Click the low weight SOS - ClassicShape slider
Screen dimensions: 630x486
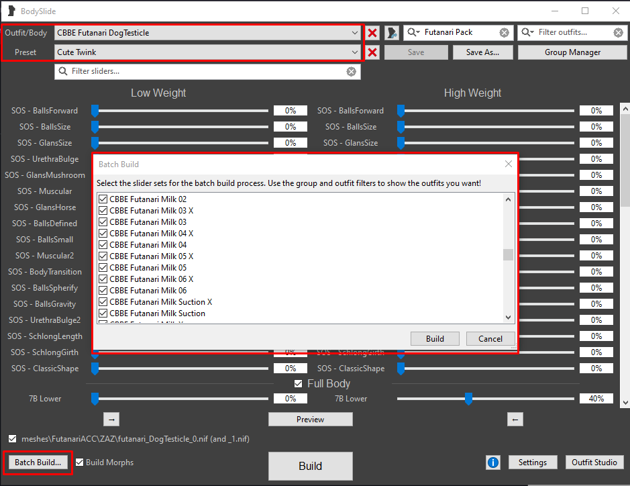pyautogui.click(x=180, y=369)
